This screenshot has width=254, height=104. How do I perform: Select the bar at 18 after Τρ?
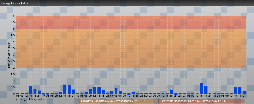tap(240, 90)
